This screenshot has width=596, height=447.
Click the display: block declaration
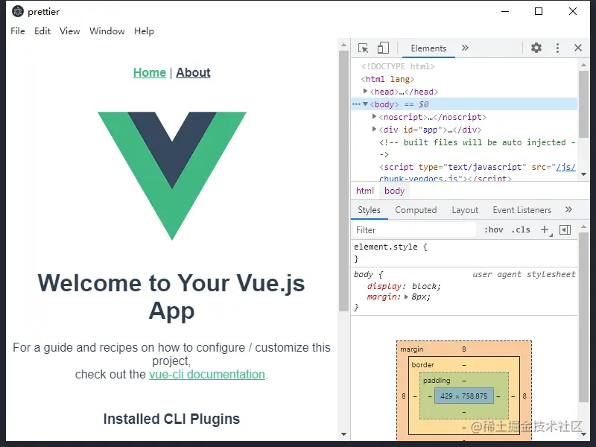coord(404,286)
